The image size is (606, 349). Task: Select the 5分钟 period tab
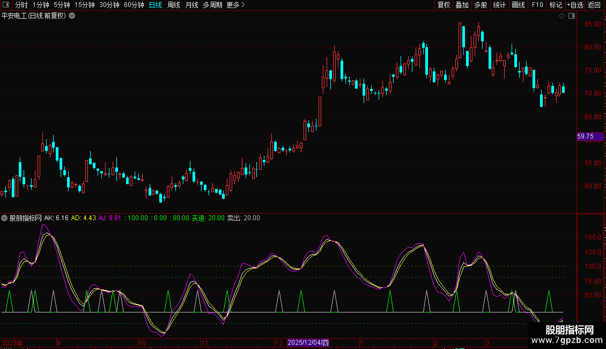coord(62,5)
